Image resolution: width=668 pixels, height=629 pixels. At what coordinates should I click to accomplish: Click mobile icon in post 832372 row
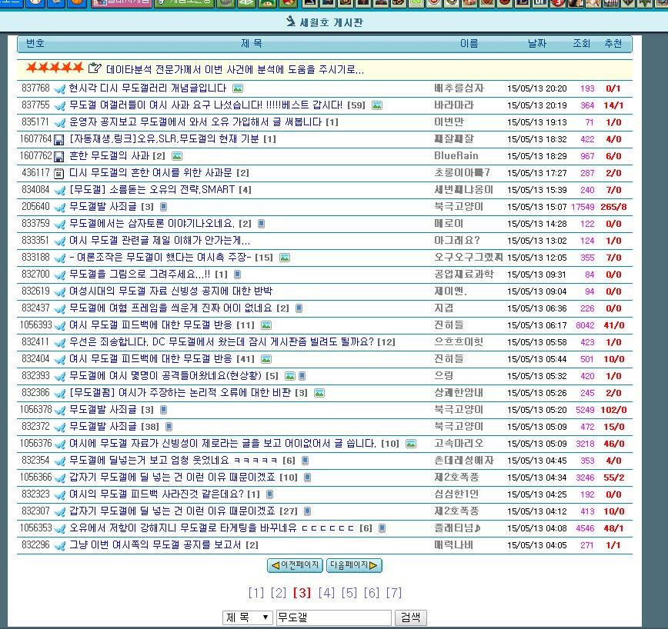[169, 427]
